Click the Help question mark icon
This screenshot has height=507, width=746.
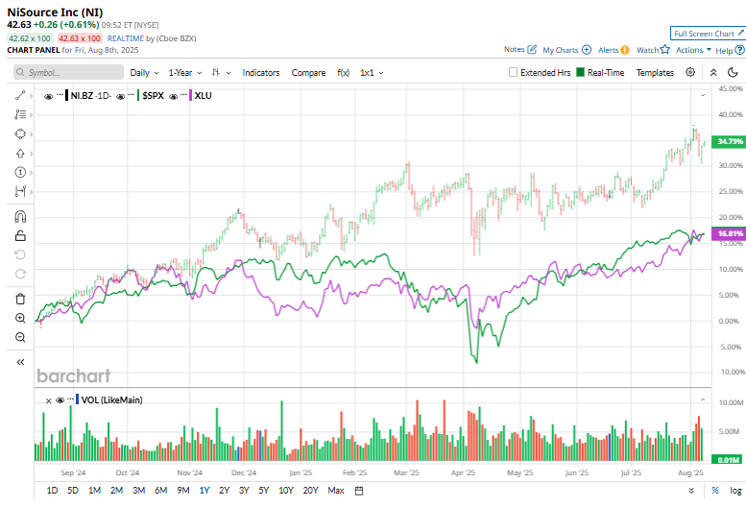click(x=739, y=50)
